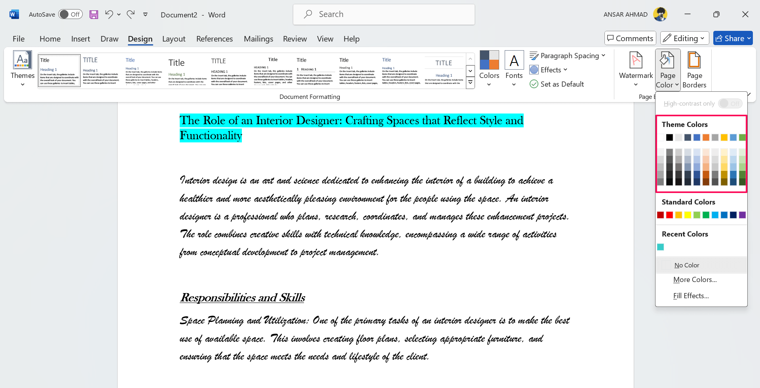Select the last TITLE centered style set
This screenshot has height=388, width=760.
pyautogui.click(x=444, y=71)
